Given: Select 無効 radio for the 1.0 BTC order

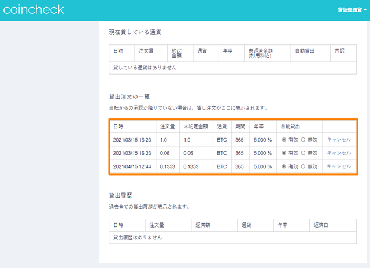Looking at the screenshot, I should (x=303, y=140).
